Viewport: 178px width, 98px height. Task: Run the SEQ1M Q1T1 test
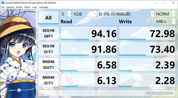click(48, 49)
